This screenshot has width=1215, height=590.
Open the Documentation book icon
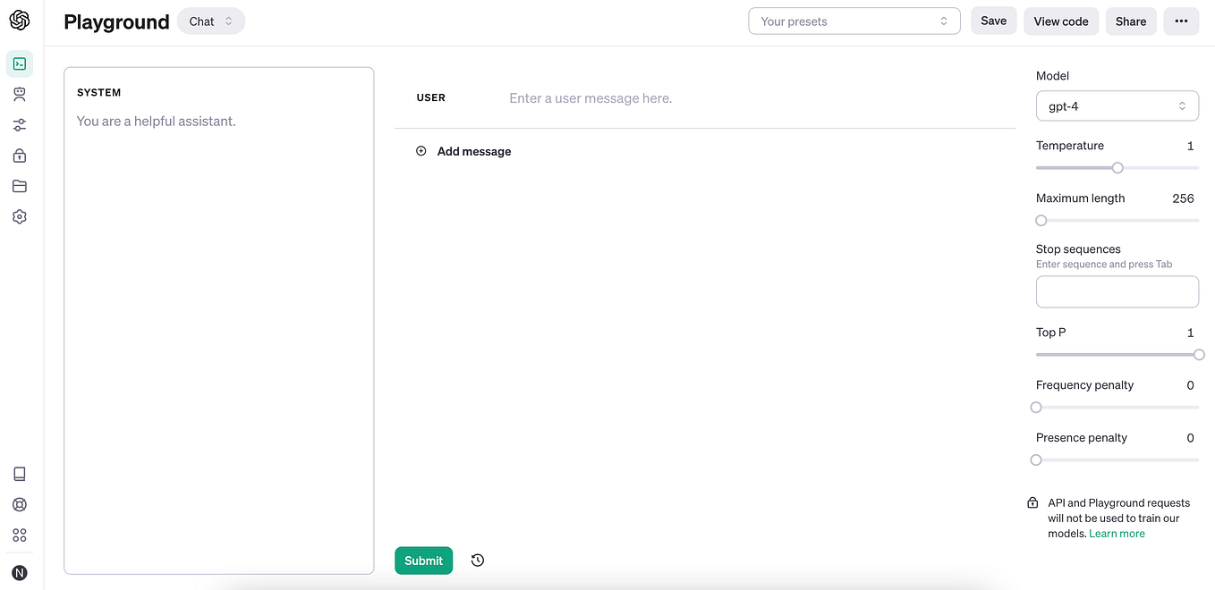click(x=20, y=474)
